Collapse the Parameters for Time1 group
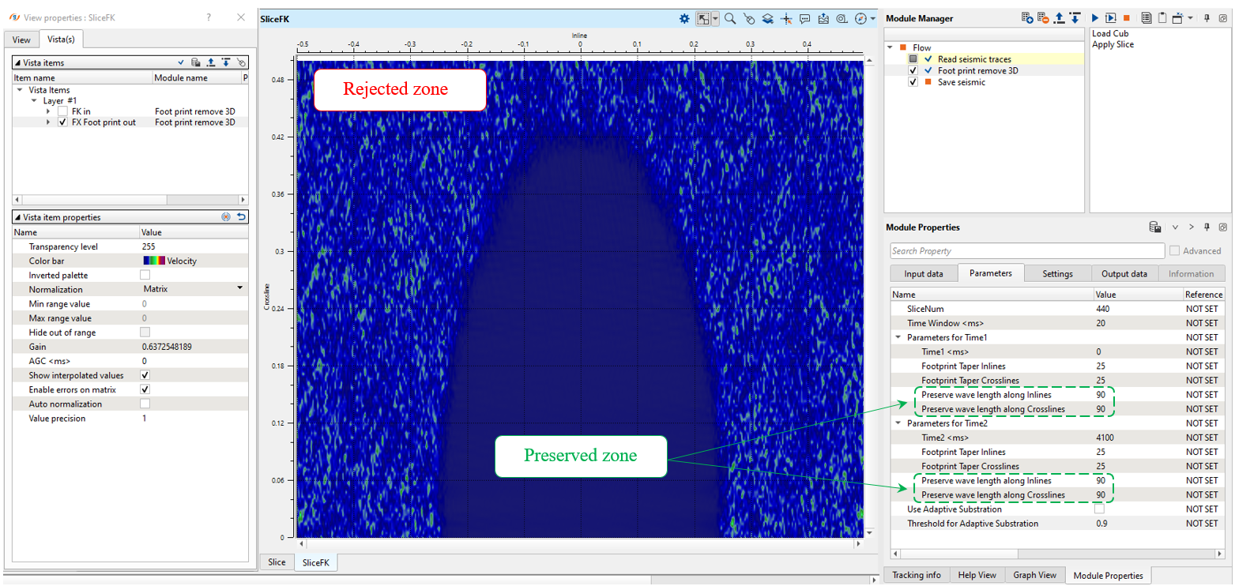Screen dimensions: 1235x586 tap(898, 337)
